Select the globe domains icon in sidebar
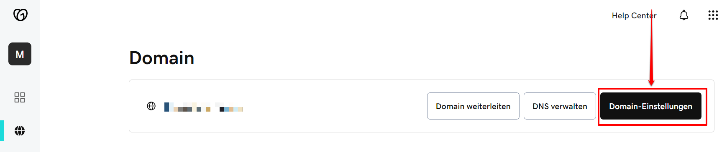Image resolution: width=727 pixels, height=152 pixels. click(x=20, y=131)
